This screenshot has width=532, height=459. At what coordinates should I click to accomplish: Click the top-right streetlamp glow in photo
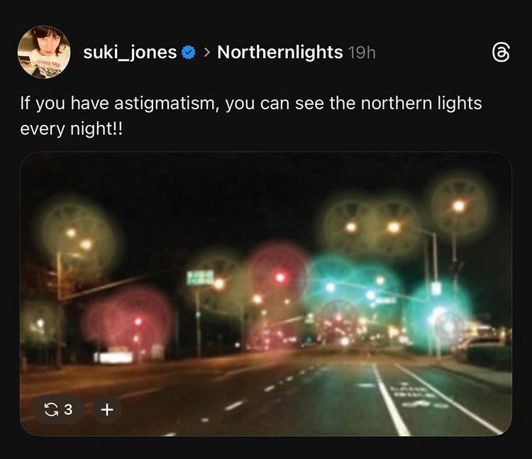[x=459, y=206]
